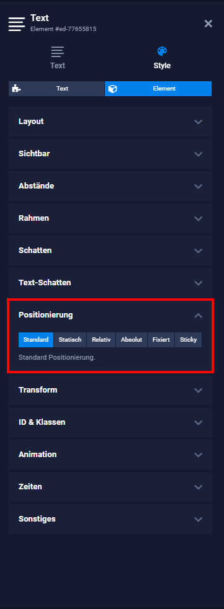
Task: Click the cube icon on the Element button
Action: (113, 89)
